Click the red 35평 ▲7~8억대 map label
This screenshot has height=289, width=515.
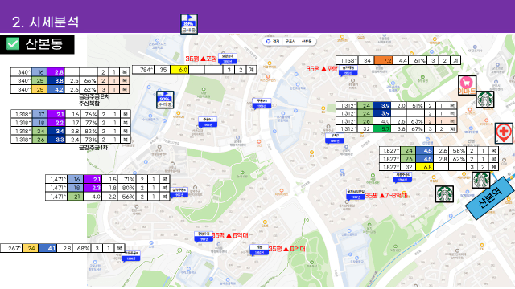pos(386,195)
